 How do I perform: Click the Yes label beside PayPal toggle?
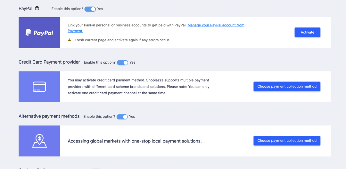point(100,9)
